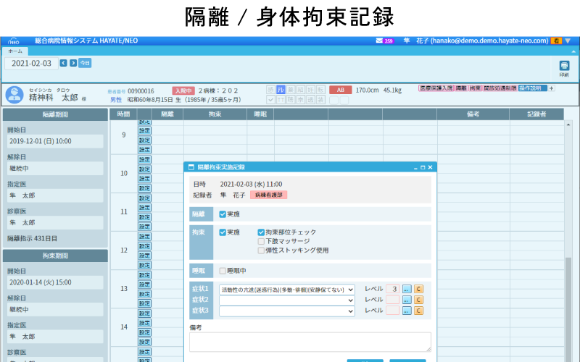Go to previous date with left arrow
580x362 pixels.
coord(63,63)
